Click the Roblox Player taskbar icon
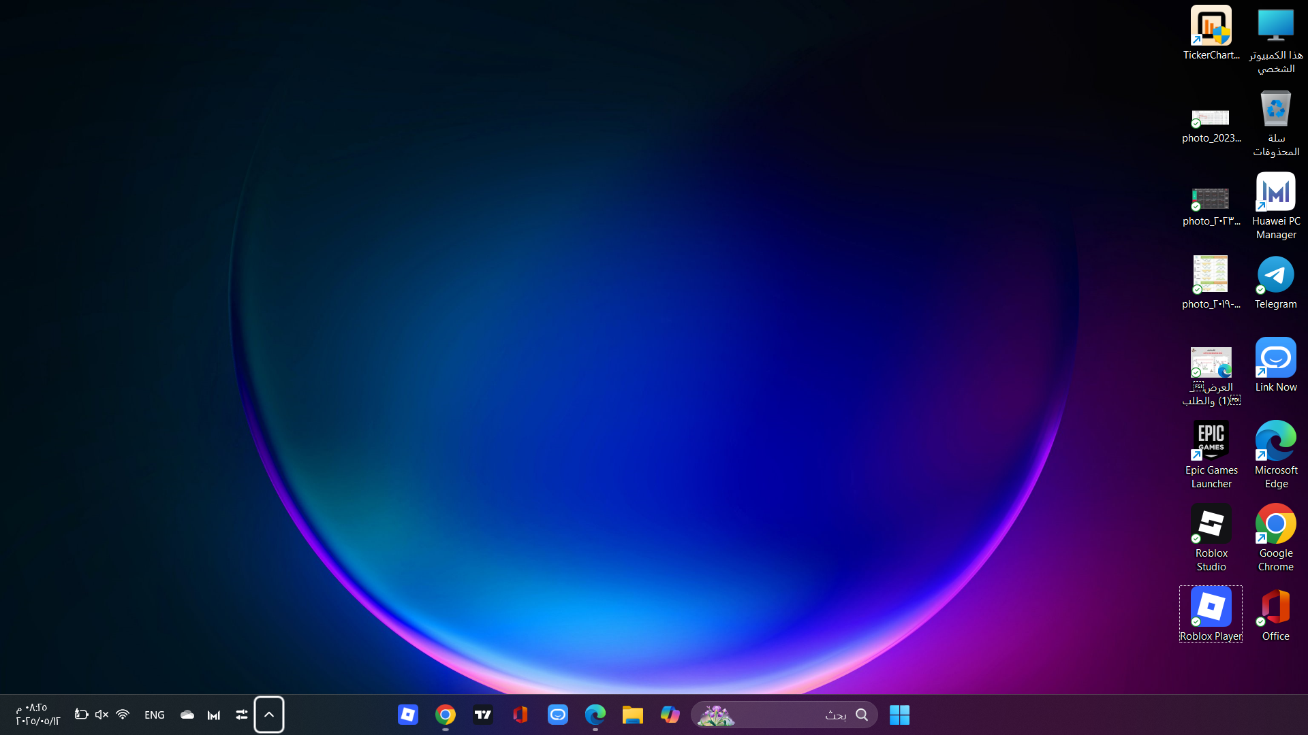 [408, 715]
